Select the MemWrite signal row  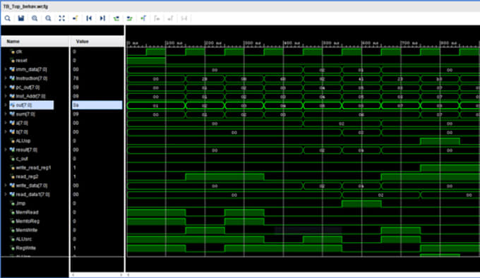click(26, 230)
